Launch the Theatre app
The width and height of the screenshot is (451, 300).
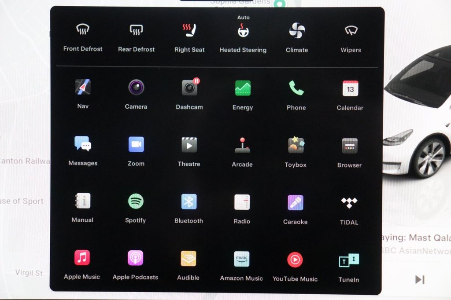coord(189,145)
